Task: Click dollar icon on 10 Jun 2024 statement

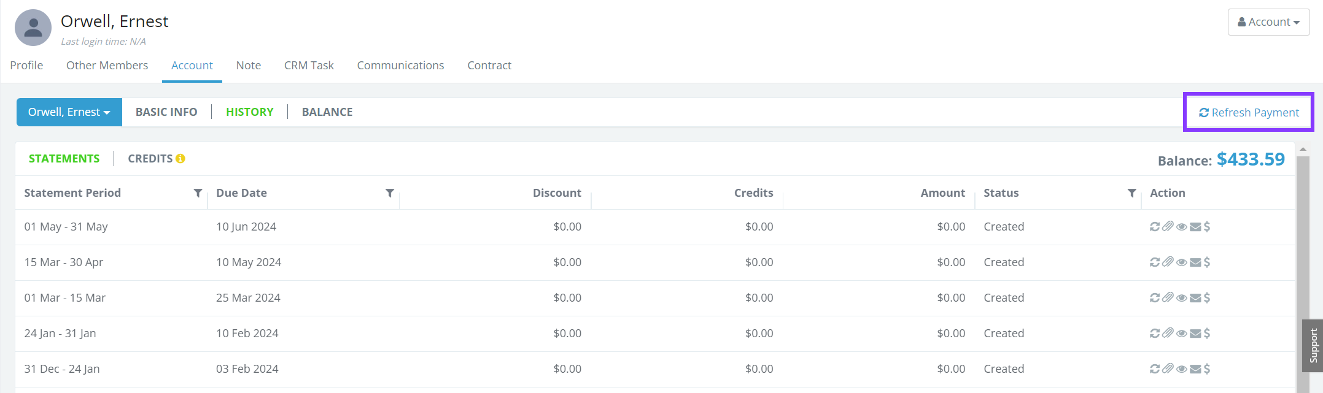Action: click(1207, 227)
